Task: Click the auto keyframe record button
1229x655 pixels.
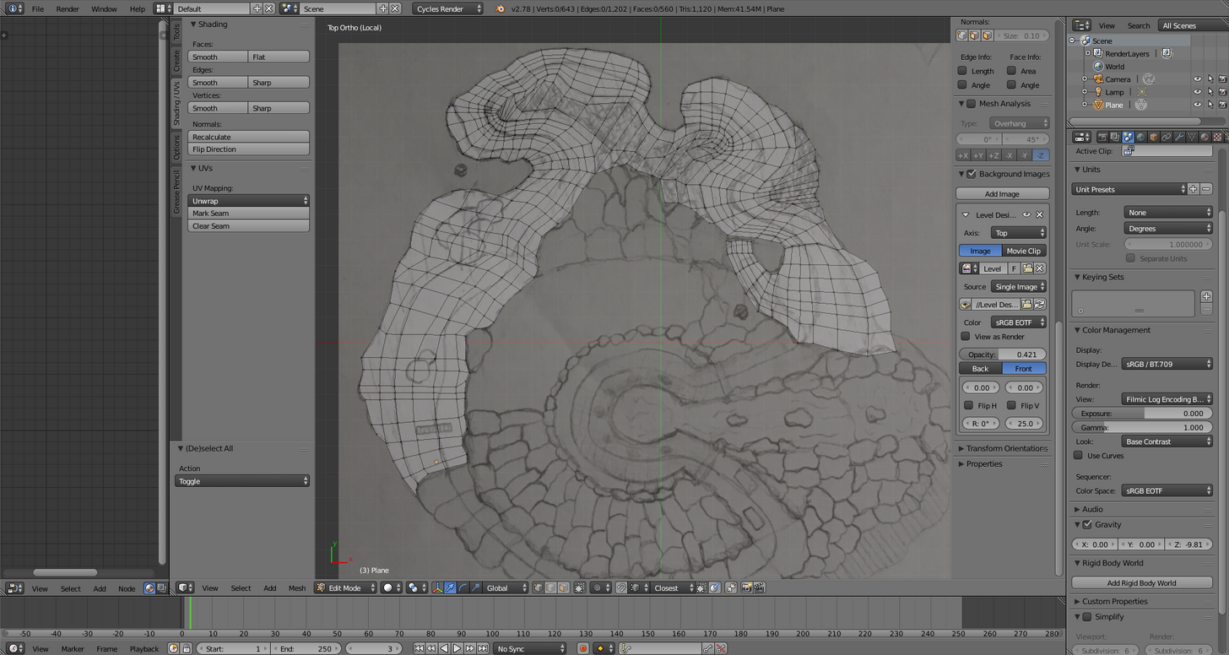Action: 582,648
